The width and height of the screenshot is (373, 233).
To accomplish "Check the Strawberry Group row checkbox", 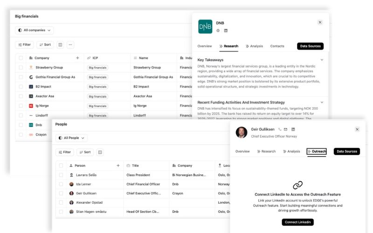I will (21, 68).
